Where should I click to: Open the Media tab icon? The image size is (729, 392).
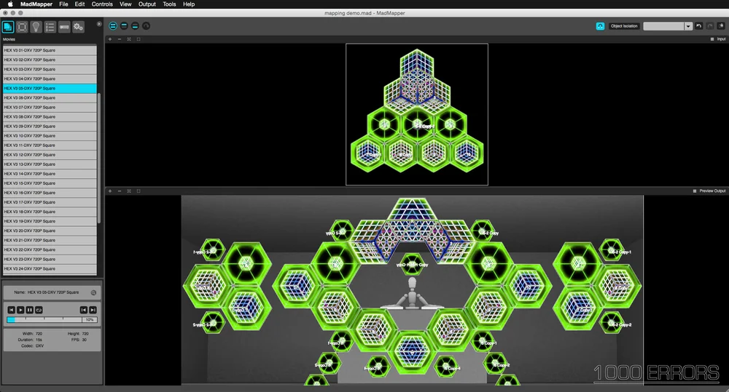point(8,27)
